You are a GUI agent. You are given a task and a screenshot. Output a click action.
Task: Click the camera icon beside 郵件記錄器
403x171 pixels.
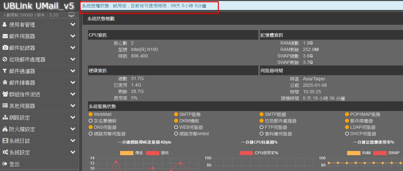5,48
